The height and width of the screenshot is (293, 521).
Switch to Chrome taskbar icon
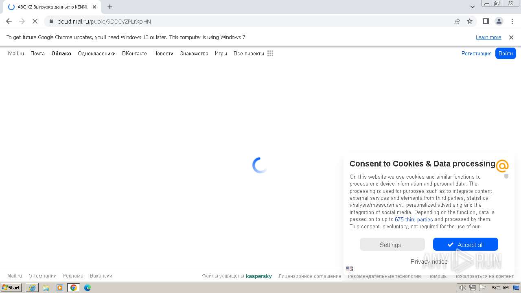pos(74,288)
